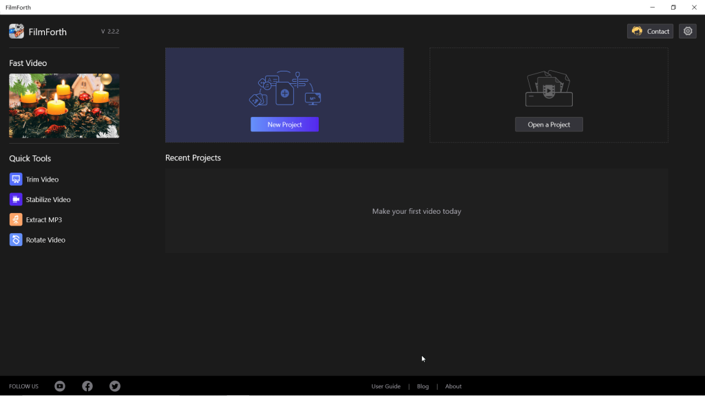Open FilmForth settings via the gear icon
The width and height of the screenshot is (705, 396).
(687, 31)
